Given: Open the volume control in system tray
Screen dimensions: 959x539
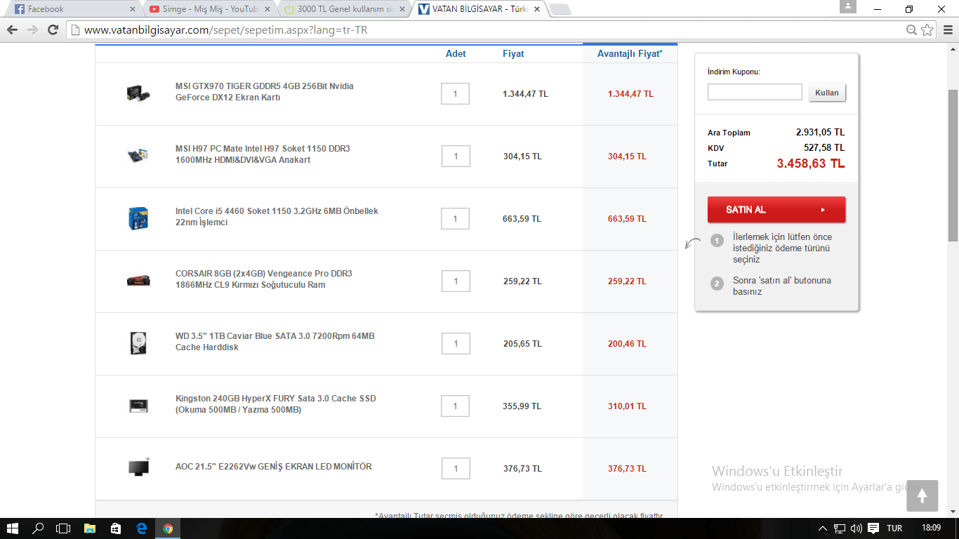Looking at the screenshot, I should 857,528.
